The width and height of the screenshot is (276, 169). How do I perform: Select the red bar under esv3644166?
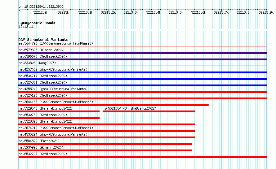[114, 105]
